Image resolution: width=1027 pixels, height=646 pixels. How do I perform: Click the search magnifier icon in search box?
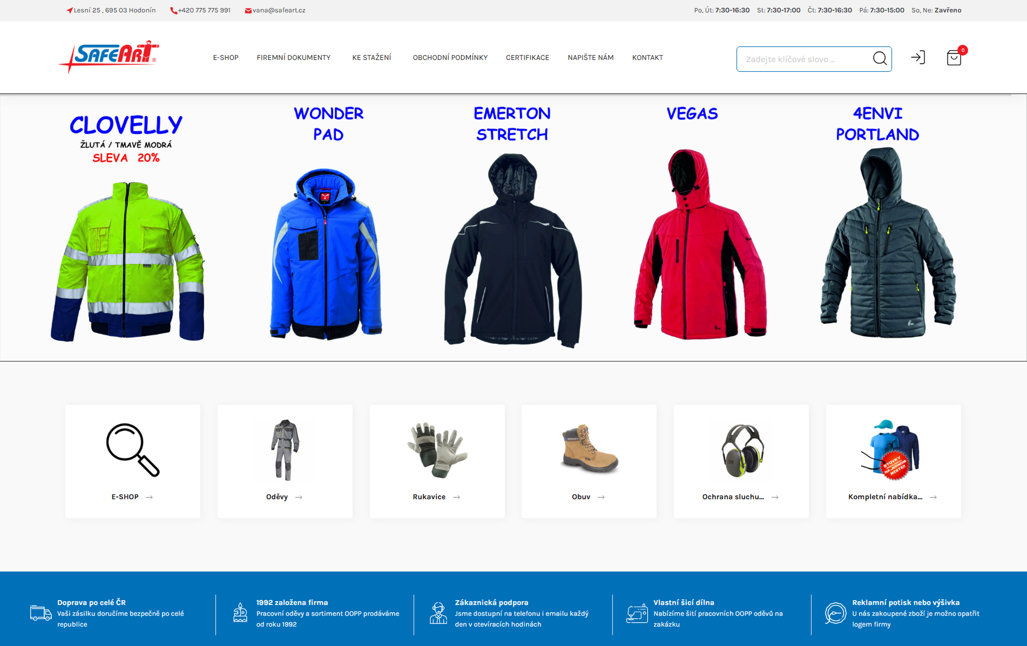880,58
